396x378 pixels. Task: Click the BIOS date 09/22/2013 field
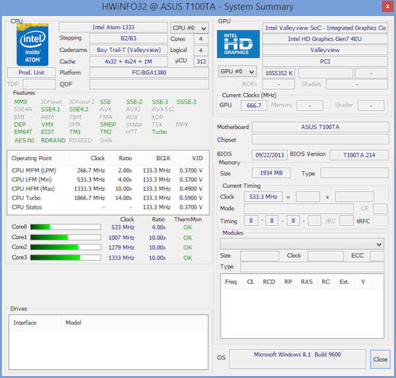269,155
